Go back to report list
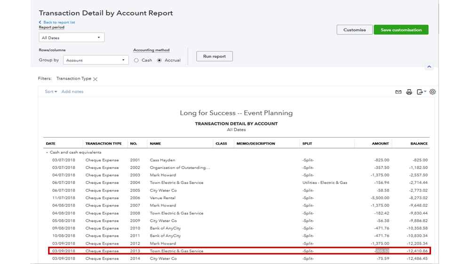470x264 pixels. (59, 22)
